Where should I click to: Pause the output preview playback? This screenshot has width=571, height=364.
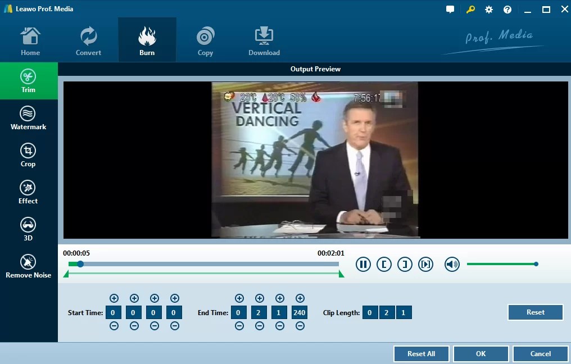click(363, 264)
